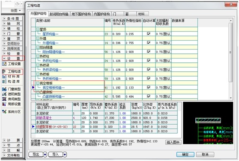Switch to 材料 tab

pyautogui.click(x=143, y=14)
